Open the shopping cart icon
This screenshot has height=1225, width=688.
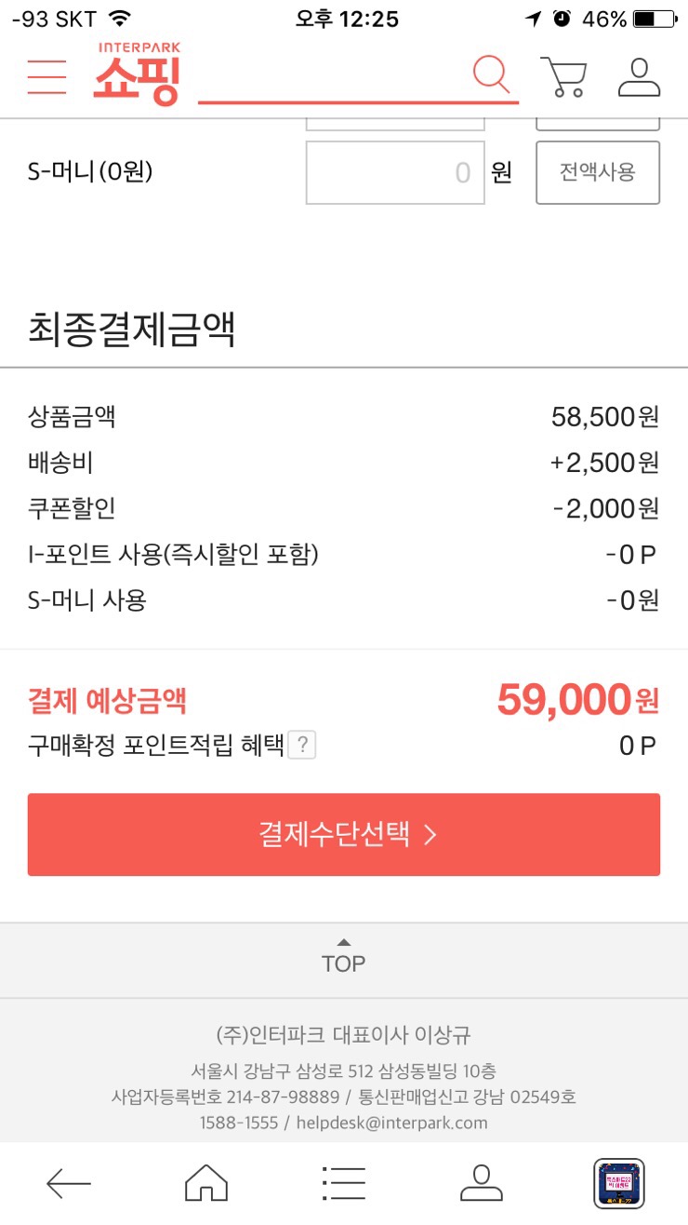(563, 77)
